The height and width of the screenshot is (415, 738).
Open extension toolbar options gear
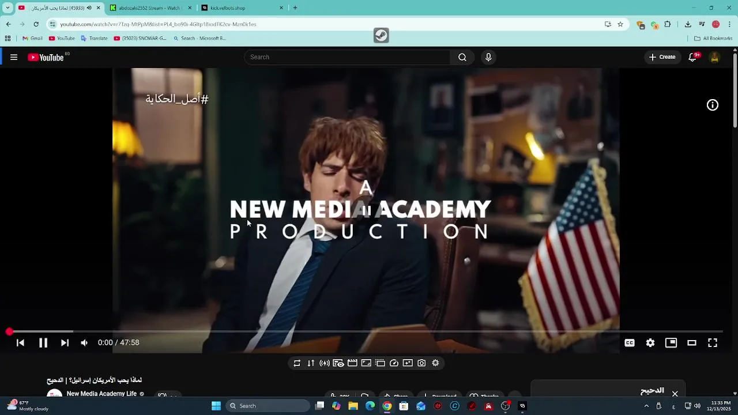(435, 363)
